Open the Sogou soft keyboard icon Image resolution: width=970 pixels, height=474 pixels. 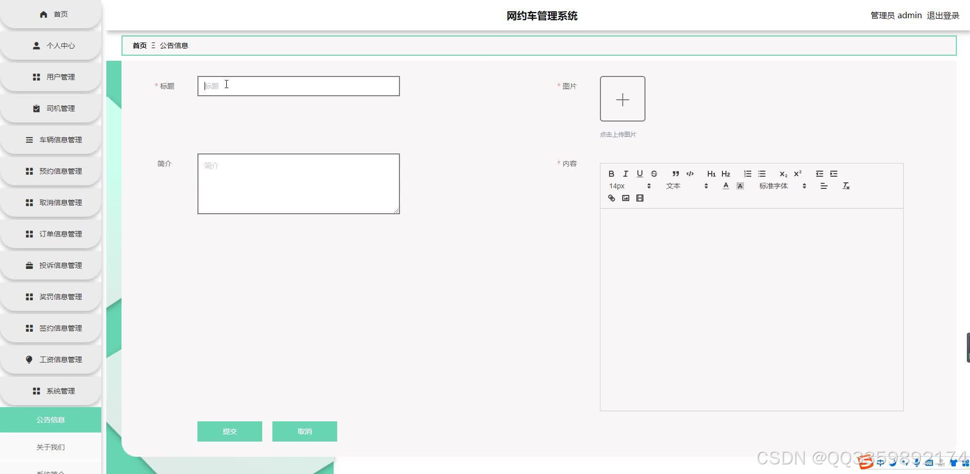click(929, 462)
